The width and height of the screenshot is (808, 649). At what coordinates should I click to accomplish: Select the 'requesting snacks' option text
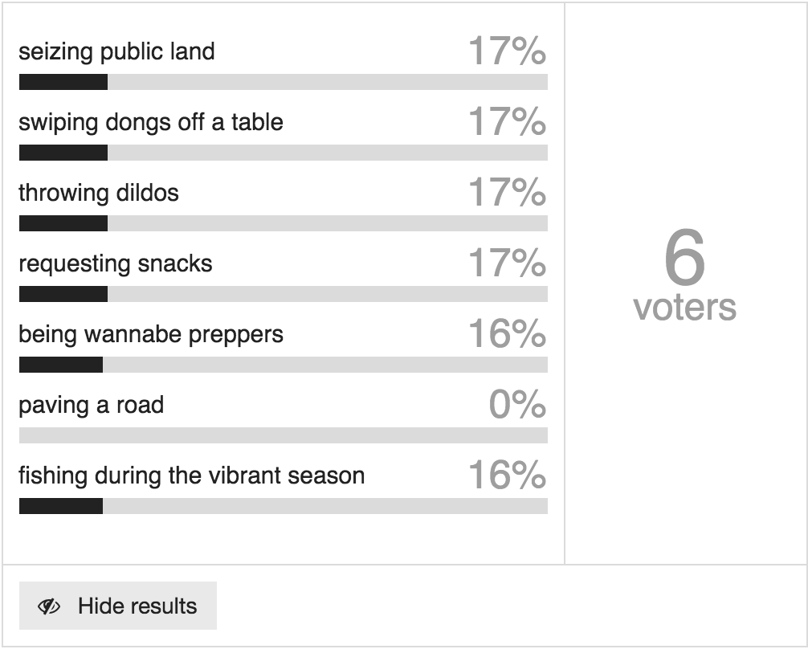coord(116,263)
